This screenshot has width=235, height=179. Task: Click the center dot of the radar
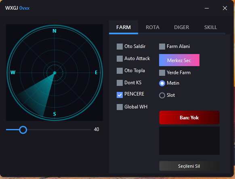point(55,73)
